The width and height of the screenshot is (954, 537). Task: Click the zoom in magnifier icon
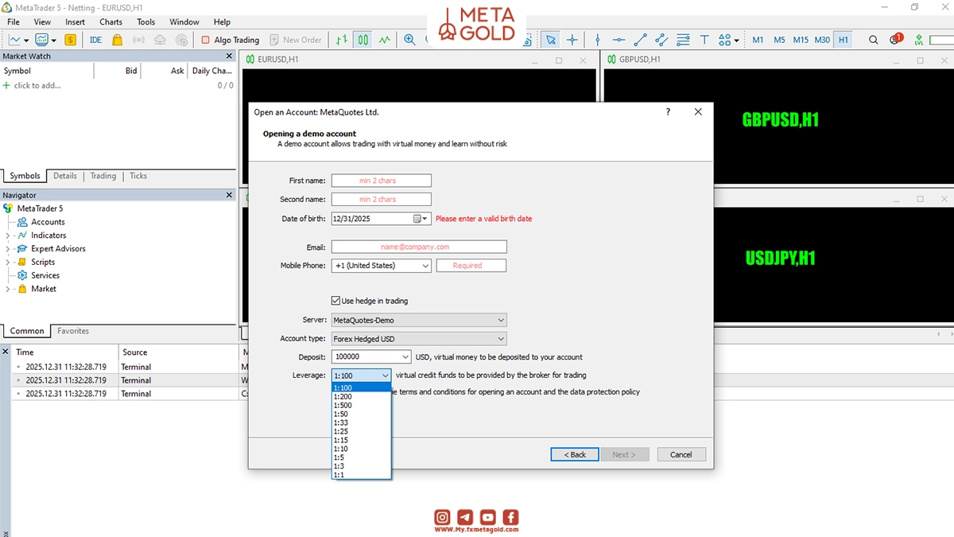click(409, 40)
